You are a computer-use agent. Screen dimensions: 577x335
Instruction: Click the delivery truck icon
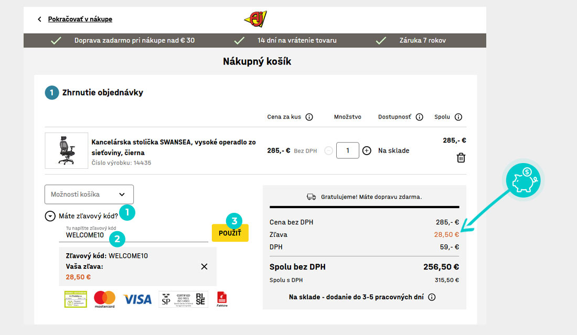coord(311,197)
